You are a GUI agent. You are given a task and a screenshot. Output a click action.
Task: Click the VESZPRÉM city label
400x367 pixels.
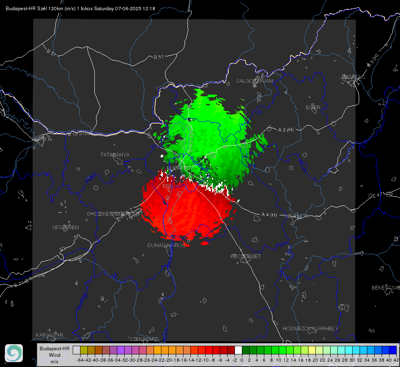[x=65, y=228]
